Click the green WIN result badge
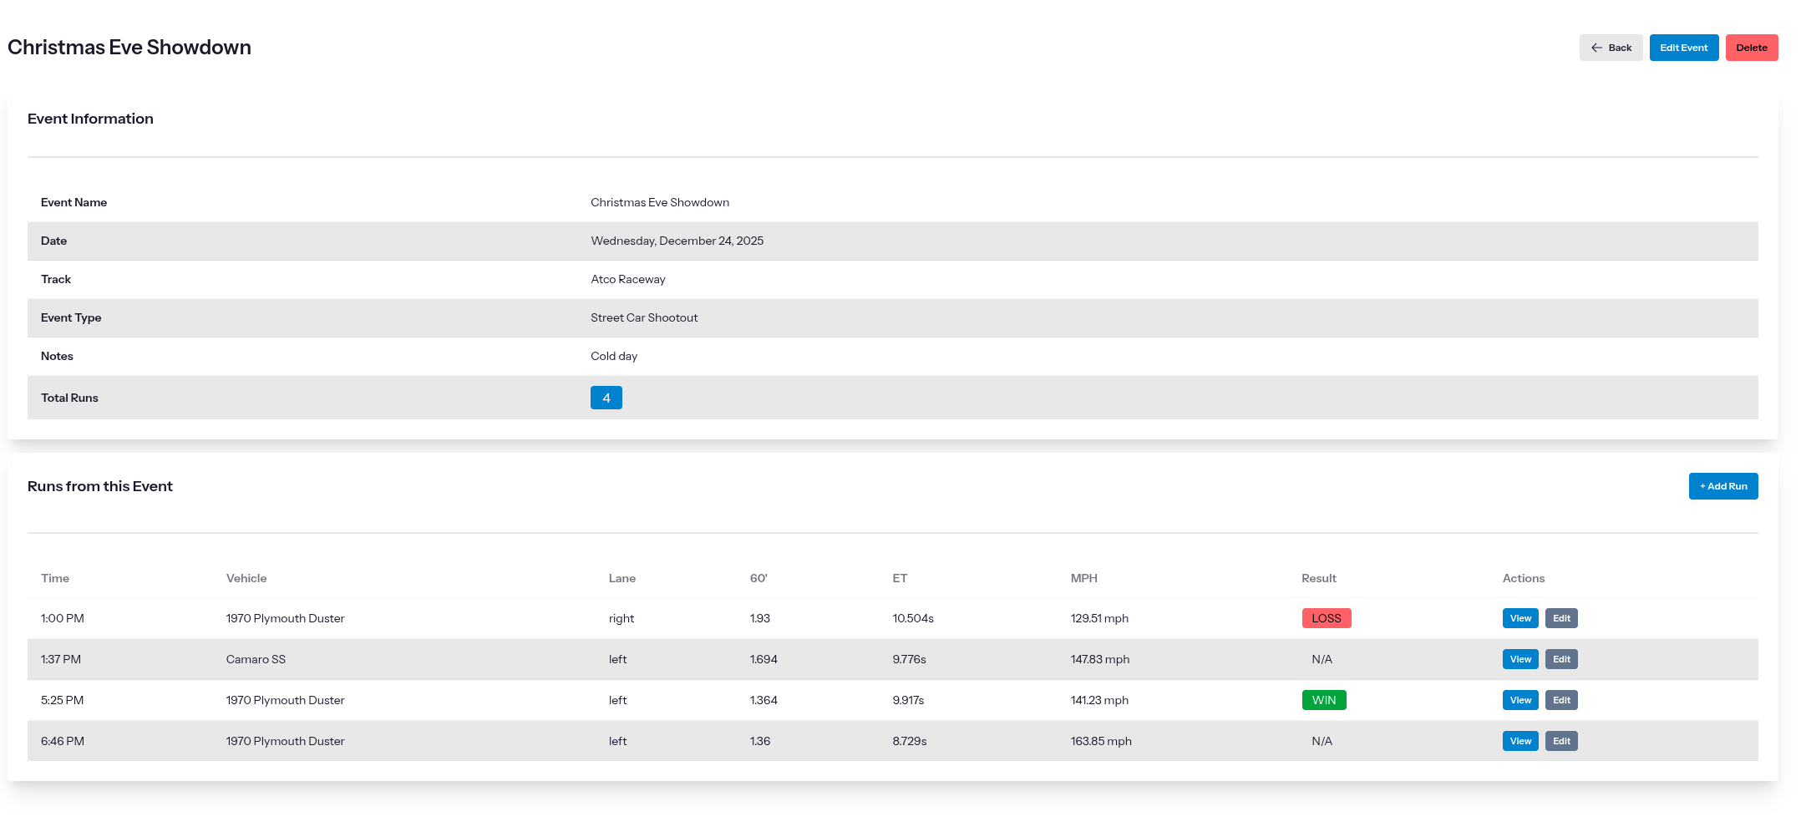Image resolution: width=1801 pixels, height=827 pixels. (1323, 700)
